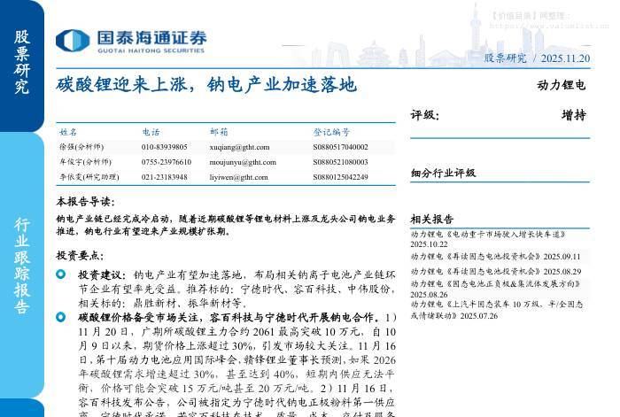Click phone number 021-23183948
The image size is (620, 417).
[x=165, y=177]
